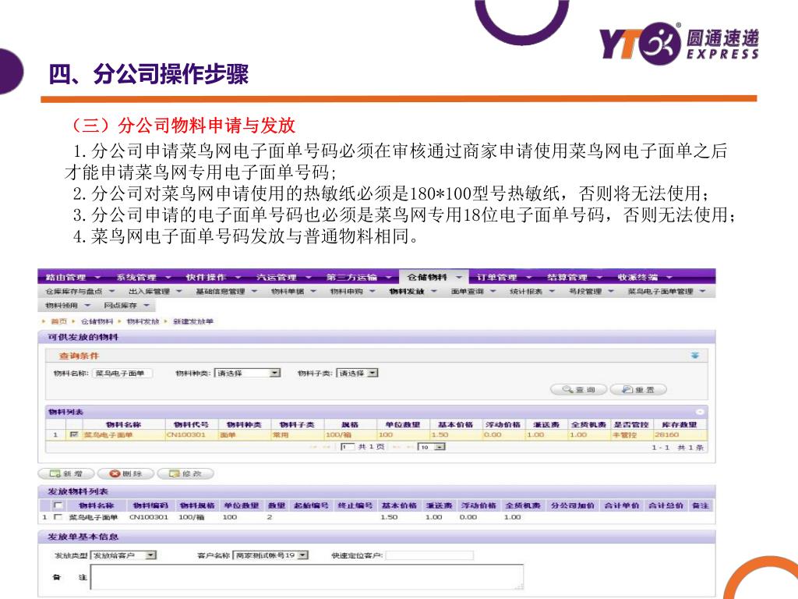Collapse the 查询条件 panel with double-arrow icon

pos(694,356)
